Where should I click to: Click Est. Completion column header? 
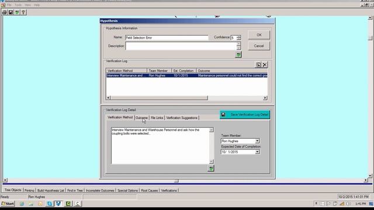tap(183, 71)
